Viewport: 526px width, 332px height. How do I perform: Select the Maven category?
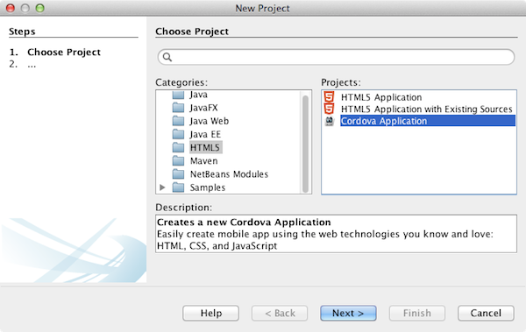(x=203, y=161)
